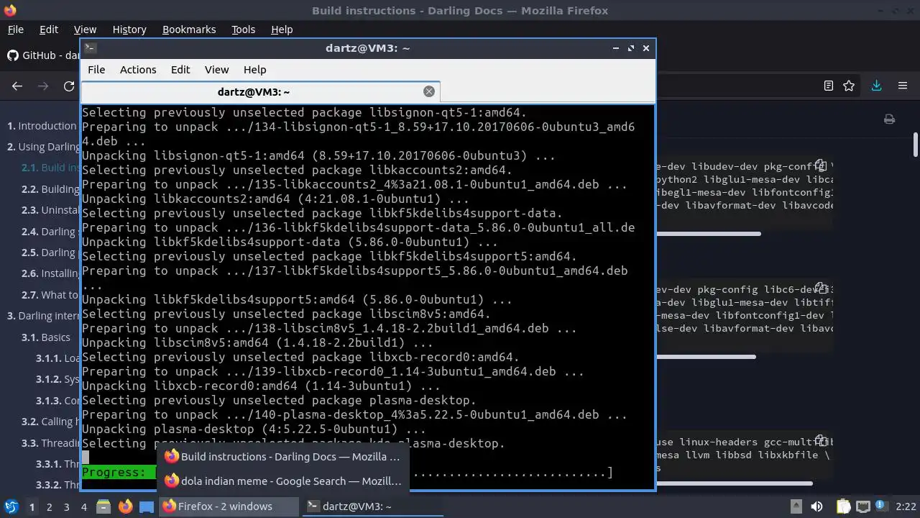Open 3. Darling internals sidebar link

pyautogui.click(x=43, y=316)
